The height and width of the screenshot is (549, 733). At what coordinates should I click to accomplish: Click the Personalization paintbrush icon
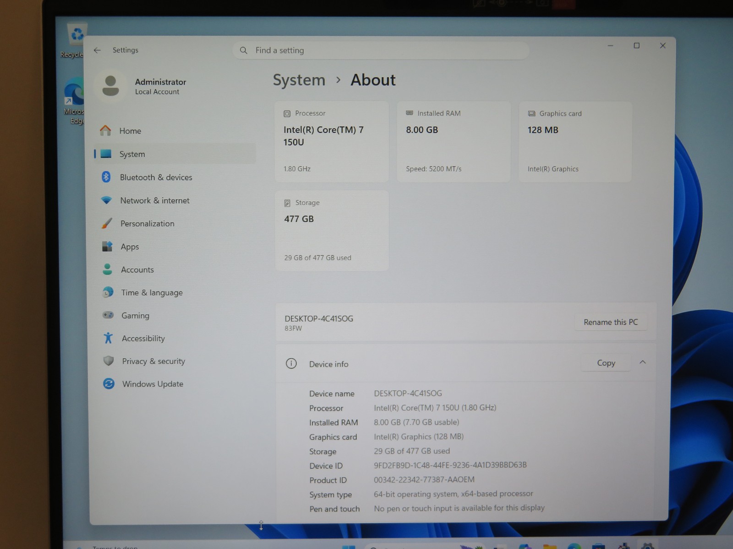click(x=107, y=223)
